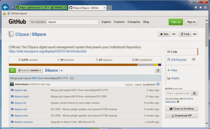The height and width of the screenshot is (129, 210).
Task: Open dspace-oai folder
Action: pos(21,109)
